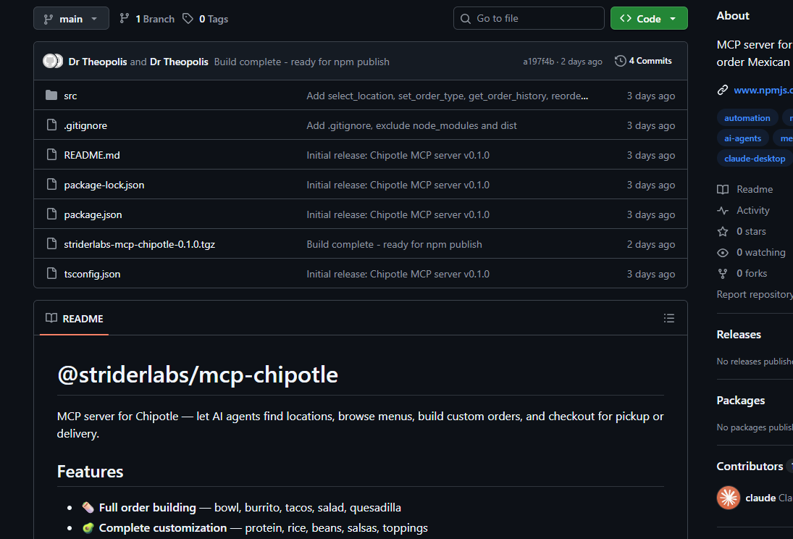Click the Features heading in README
793x539 pixels.
tap(90, 472)
